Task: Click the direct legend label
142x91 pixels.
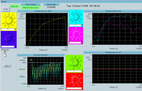Action: pyautogui.click(x=22, y=69)
